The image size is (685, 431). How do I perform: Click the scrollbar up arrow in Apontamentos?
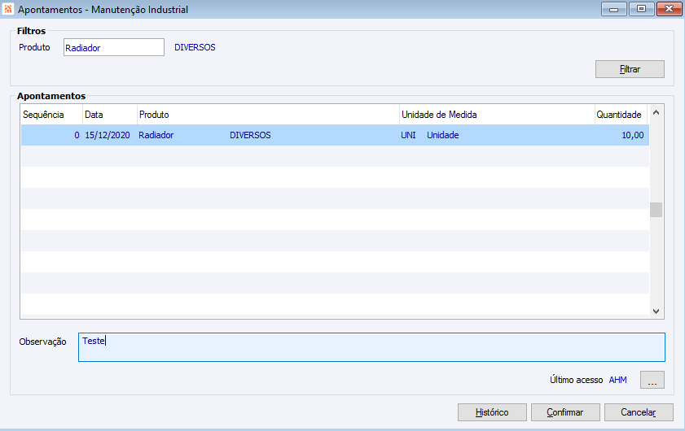656,112
